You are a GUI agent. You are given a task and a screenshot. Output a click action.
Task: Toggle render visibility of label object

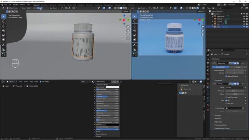pyautogui.click(x=247, y=27)
